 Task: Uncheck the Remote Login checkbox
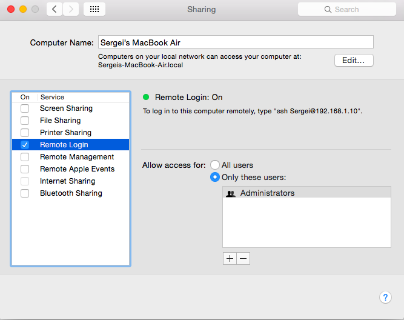point(25,145)
